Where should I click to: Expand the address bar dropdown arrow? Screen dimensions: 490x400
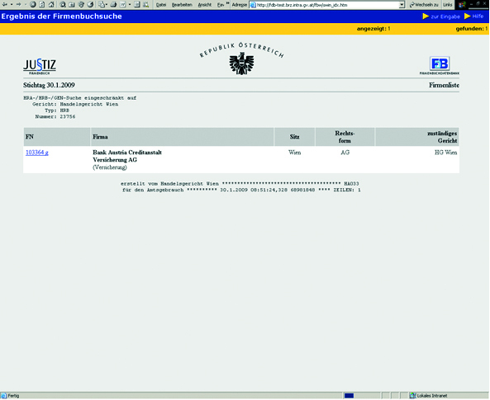pos(402,5)
